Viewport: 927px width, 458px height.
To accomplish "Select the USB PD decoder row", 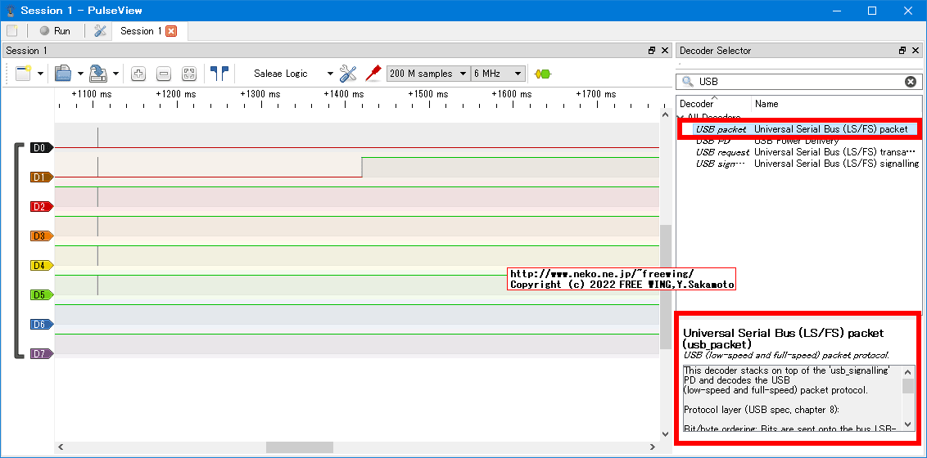I will [801, 141].
